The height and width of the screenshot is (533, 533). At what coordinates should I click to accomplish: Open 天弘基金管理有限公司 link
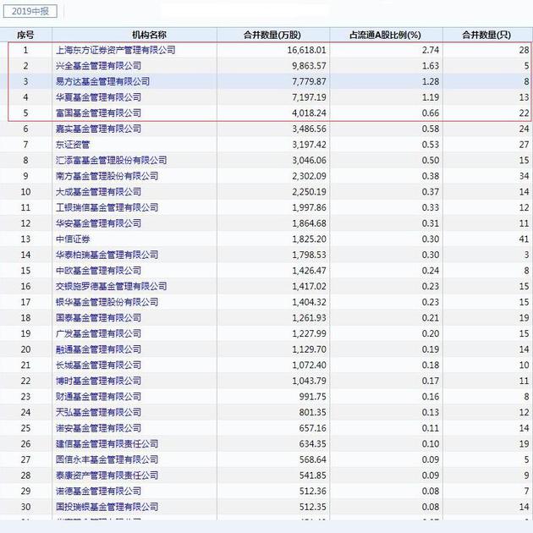click(x=99, y=412)
